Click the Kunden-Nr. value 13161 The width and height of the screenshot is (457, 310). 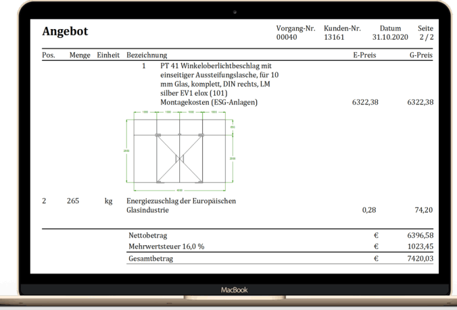[334, 38]
